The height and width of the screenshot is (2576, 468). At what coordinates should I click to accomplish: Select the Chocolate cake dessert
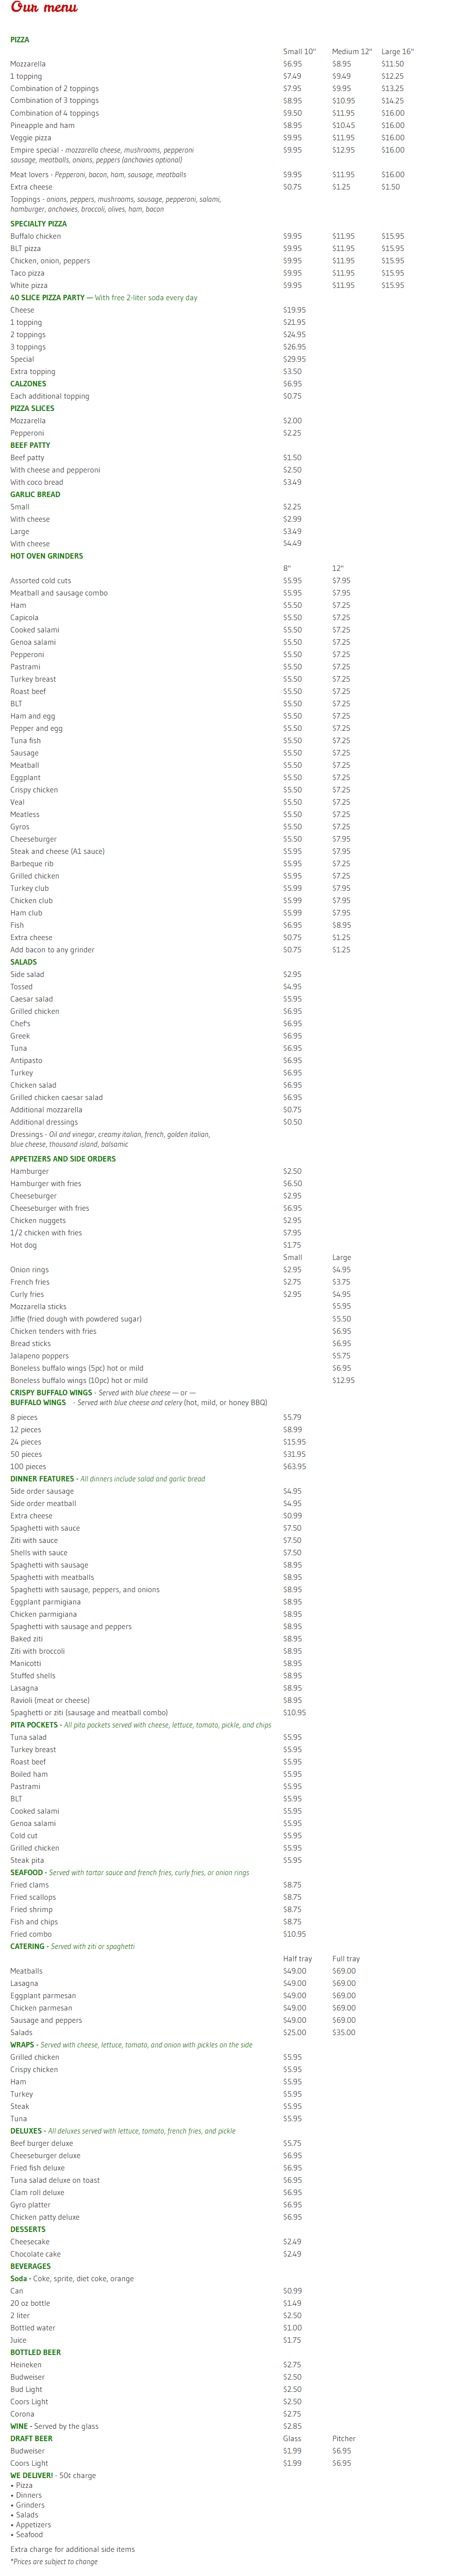click(36, 2254)
